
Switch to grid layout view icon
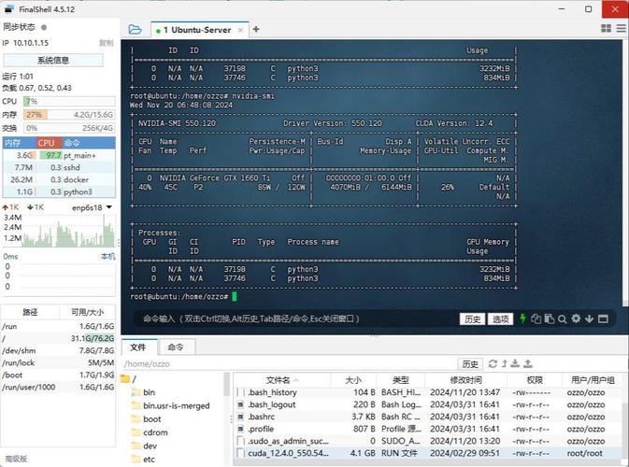click(607, 28)
